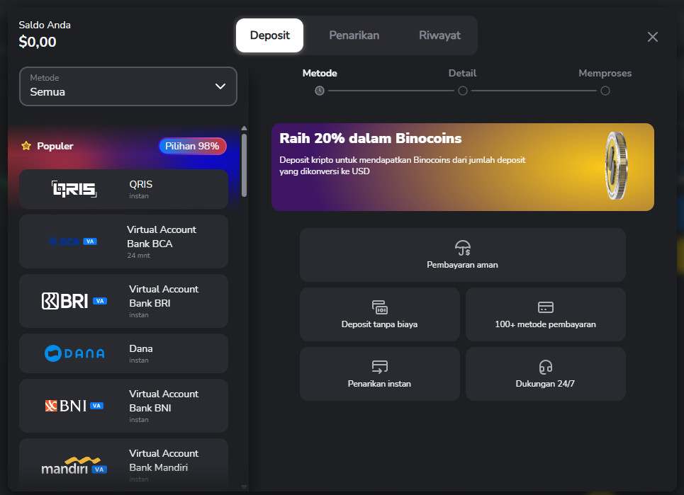Switch to the Penarikan tab
The height and width of the screenshot is (495, 684).
(354, 35)
